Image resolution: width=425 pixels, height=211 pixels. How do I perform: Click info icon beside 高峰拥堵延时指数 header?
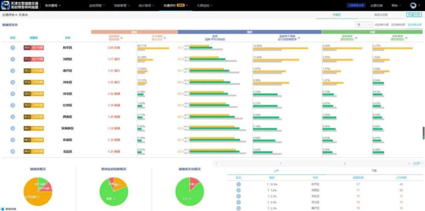point(122,38)
